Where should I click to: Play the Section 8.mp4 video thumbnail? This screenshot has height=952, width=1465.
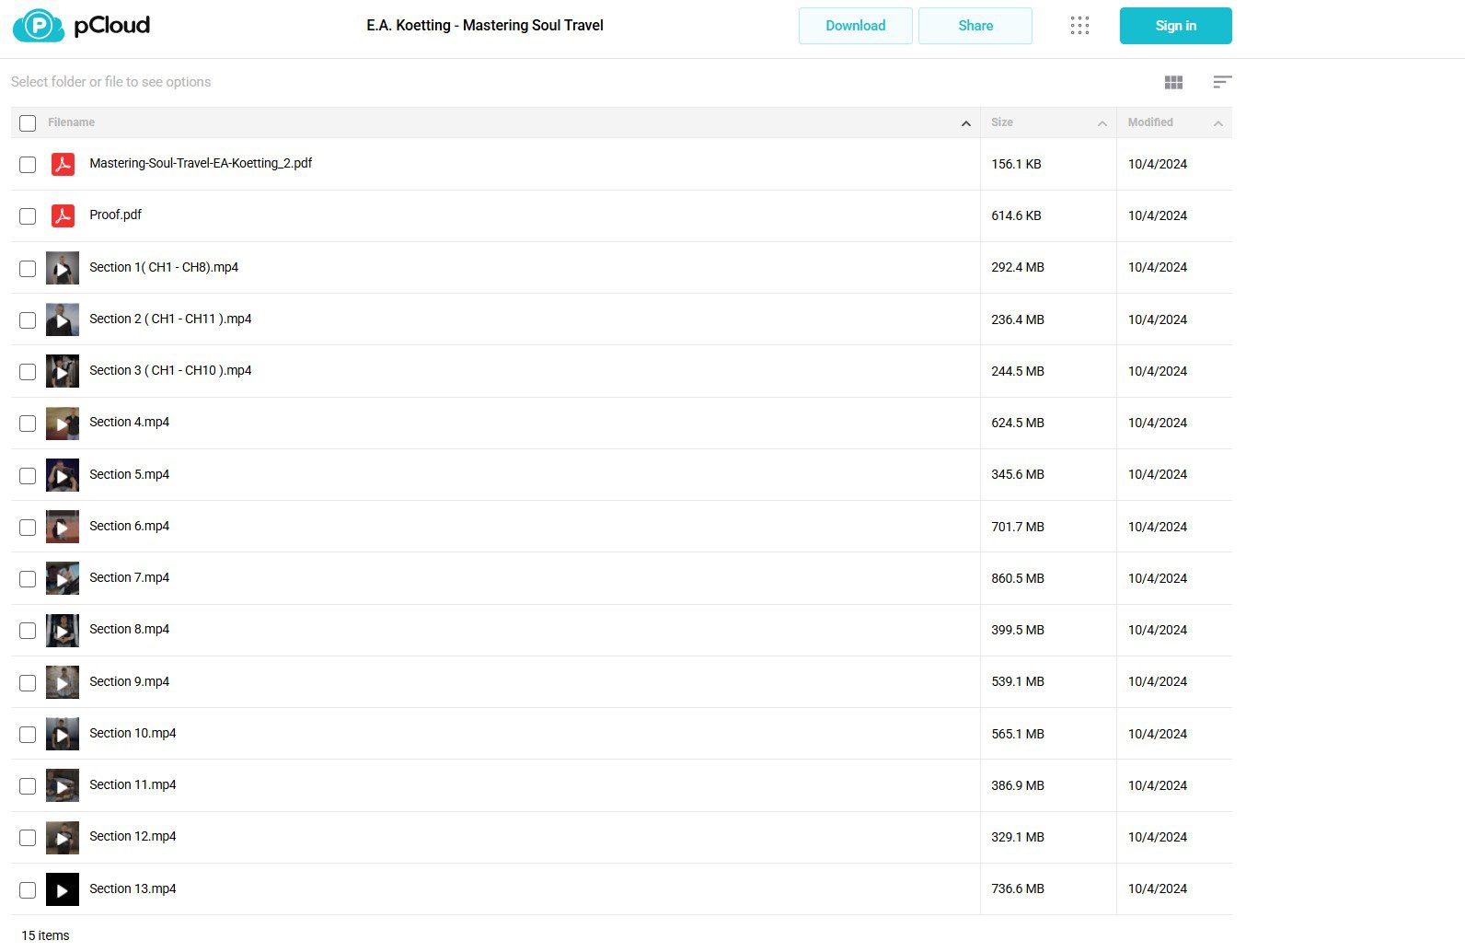(x=63, y=631)
